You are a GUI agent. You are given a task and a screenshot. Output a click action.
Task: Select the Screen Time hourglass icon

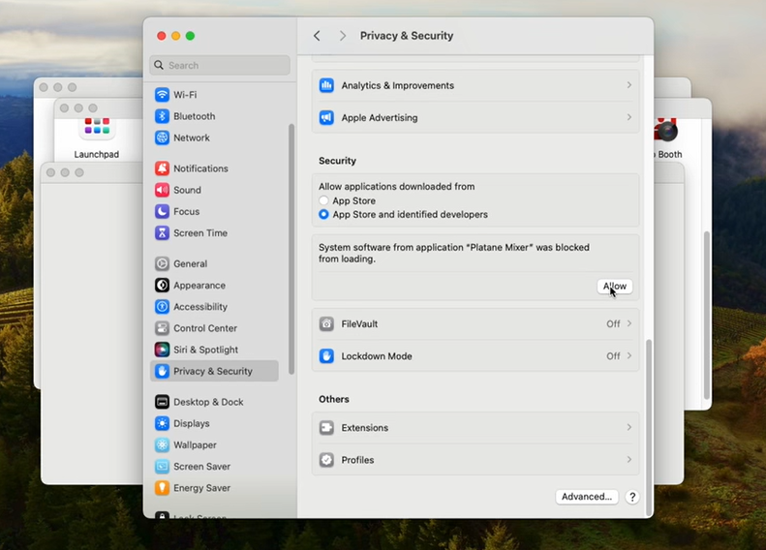(x=162, y=233)
